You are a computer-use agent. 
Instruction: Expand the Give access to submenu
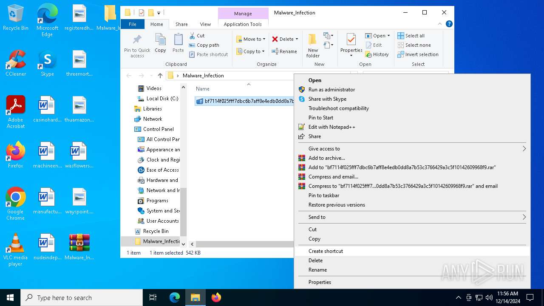pos(412,149)
